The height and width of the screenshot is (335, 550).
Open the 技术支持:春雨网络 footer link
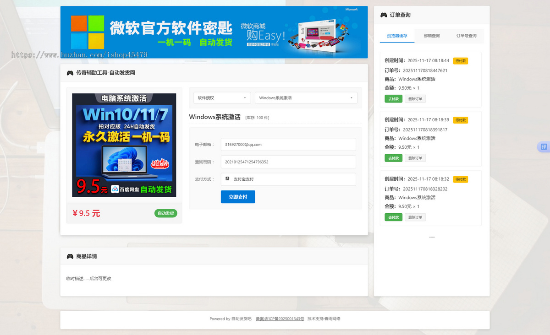[324, 319]
